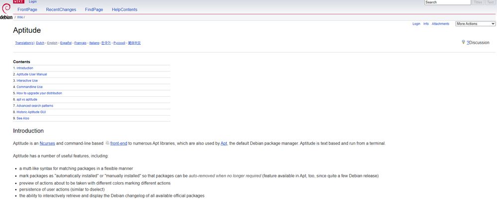
Task: Click inside the Search input field
Action: pos(448,2)
